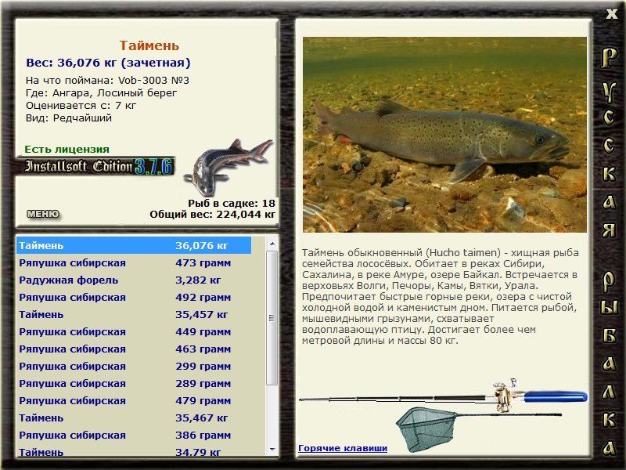Select the Таймень 36,076 кг entry

coord(133,246)
